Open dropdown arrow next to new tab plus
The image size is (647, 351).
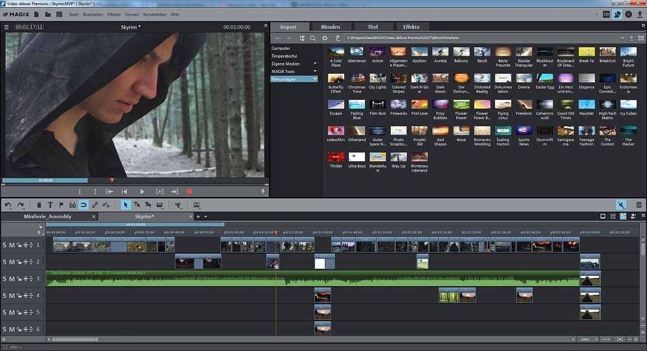(x=205, y=216)
